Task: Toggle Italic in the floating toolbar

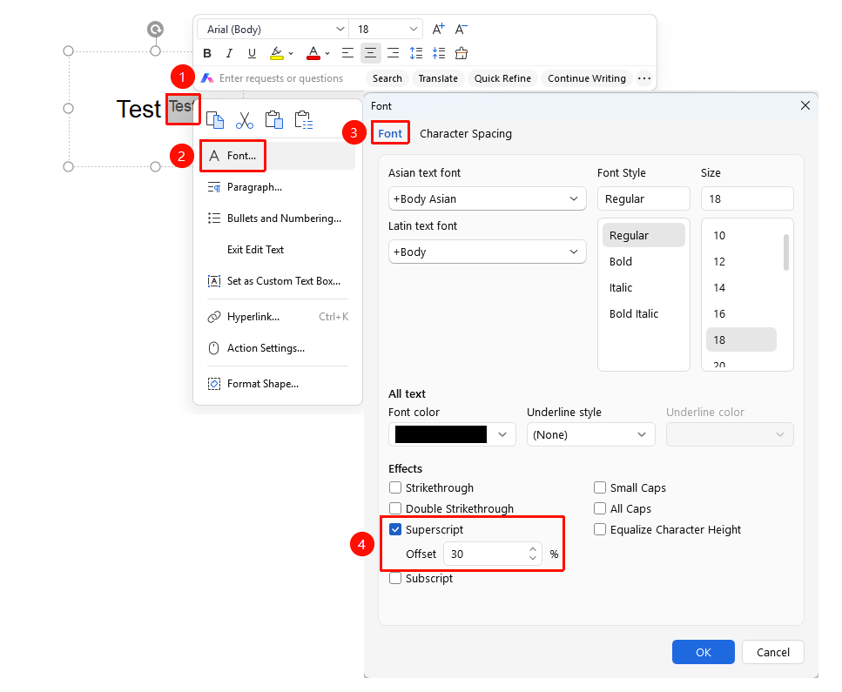Action: pyautogui.click(x=229, y=53)
